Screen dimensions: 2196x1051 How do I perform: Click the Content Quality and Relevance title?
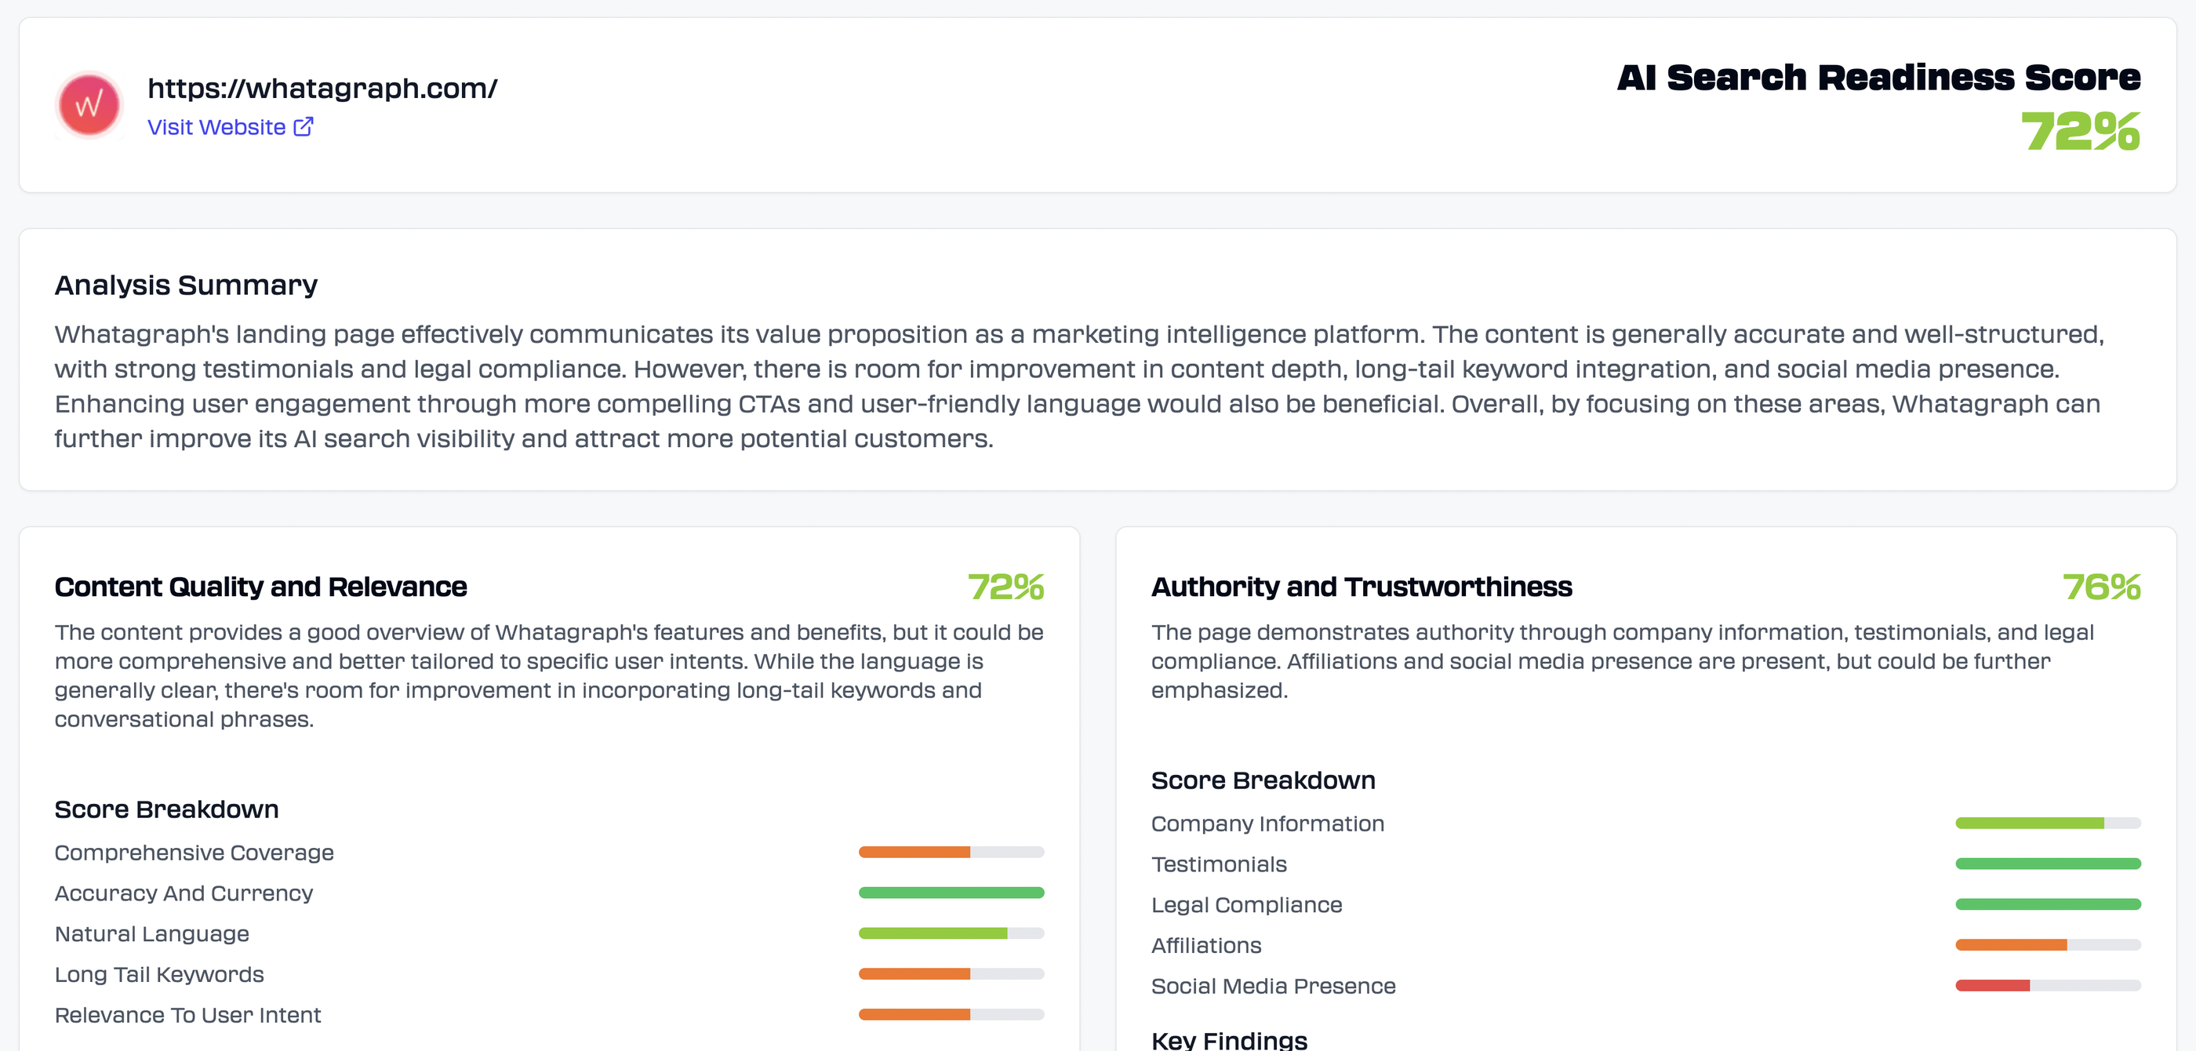260,587
